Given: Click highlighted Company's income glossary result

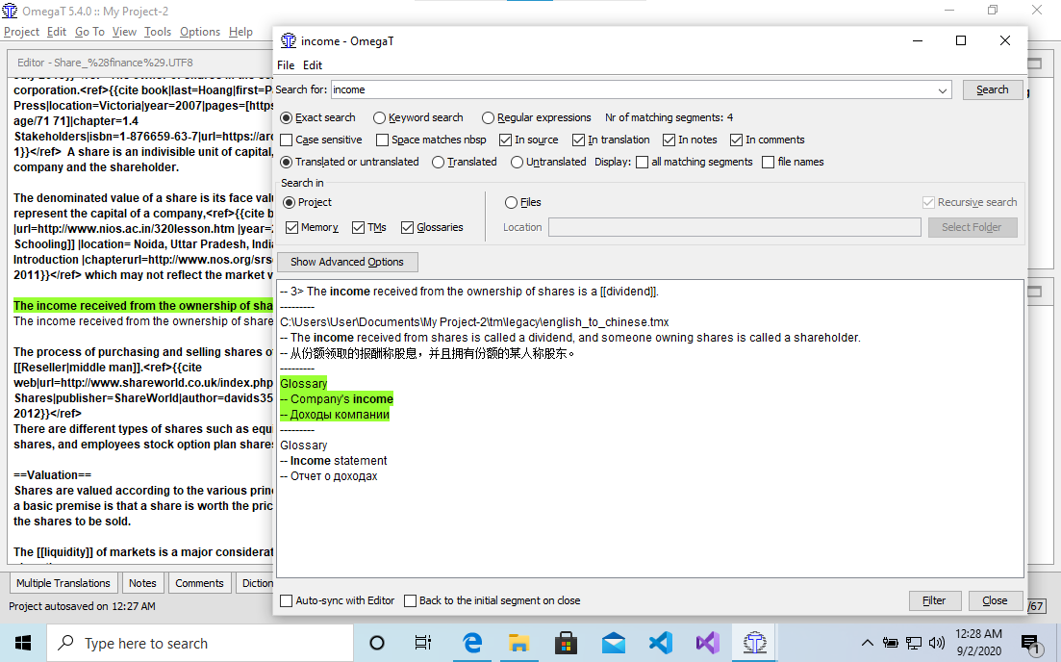Looking at the screenshot, I should [337, 399].
